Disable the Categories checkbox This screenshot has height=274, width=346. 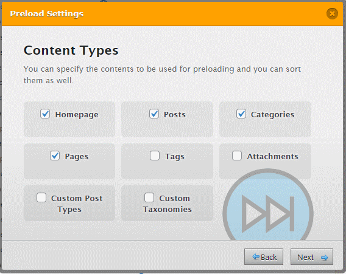[241, 114]
